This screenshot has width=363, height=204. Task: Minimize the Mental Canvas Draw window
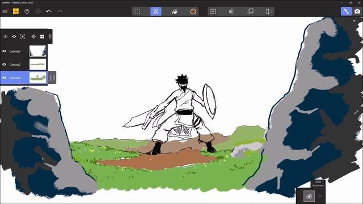341,2
